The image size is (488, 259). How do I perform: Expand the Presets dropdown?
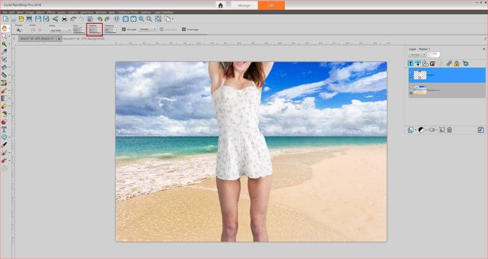(x=19, y=30)
